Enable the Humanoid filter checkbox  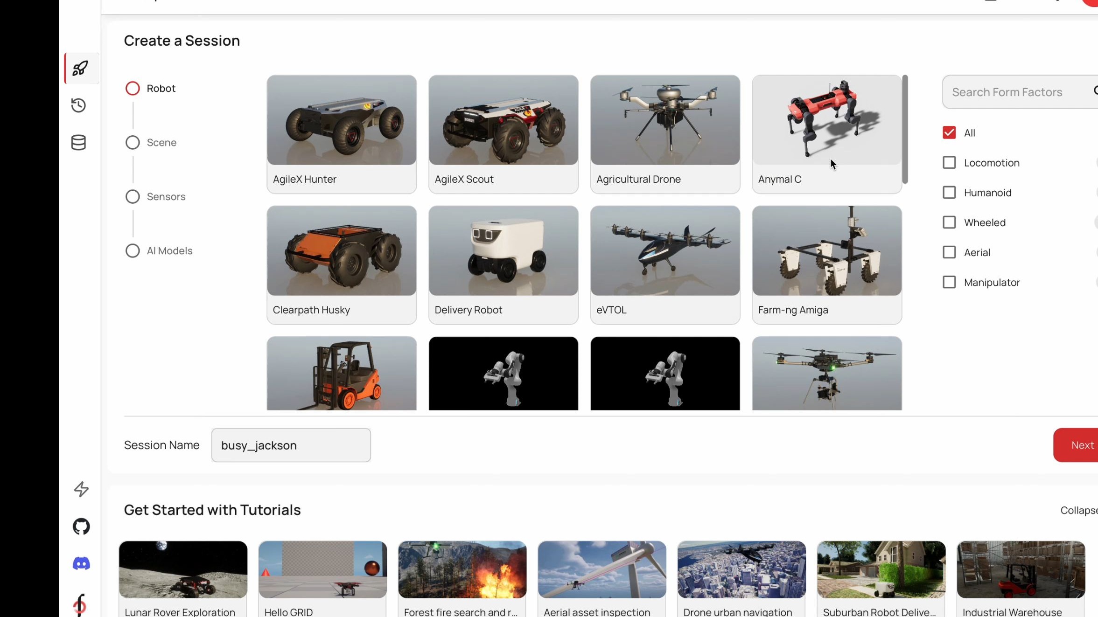click(x=949, y=193)
